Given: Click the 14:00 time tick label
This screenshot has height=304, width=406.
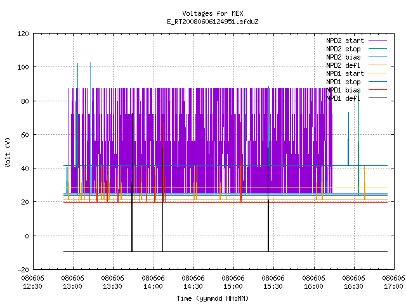Looking at the screenshot, I should point(154,287).
